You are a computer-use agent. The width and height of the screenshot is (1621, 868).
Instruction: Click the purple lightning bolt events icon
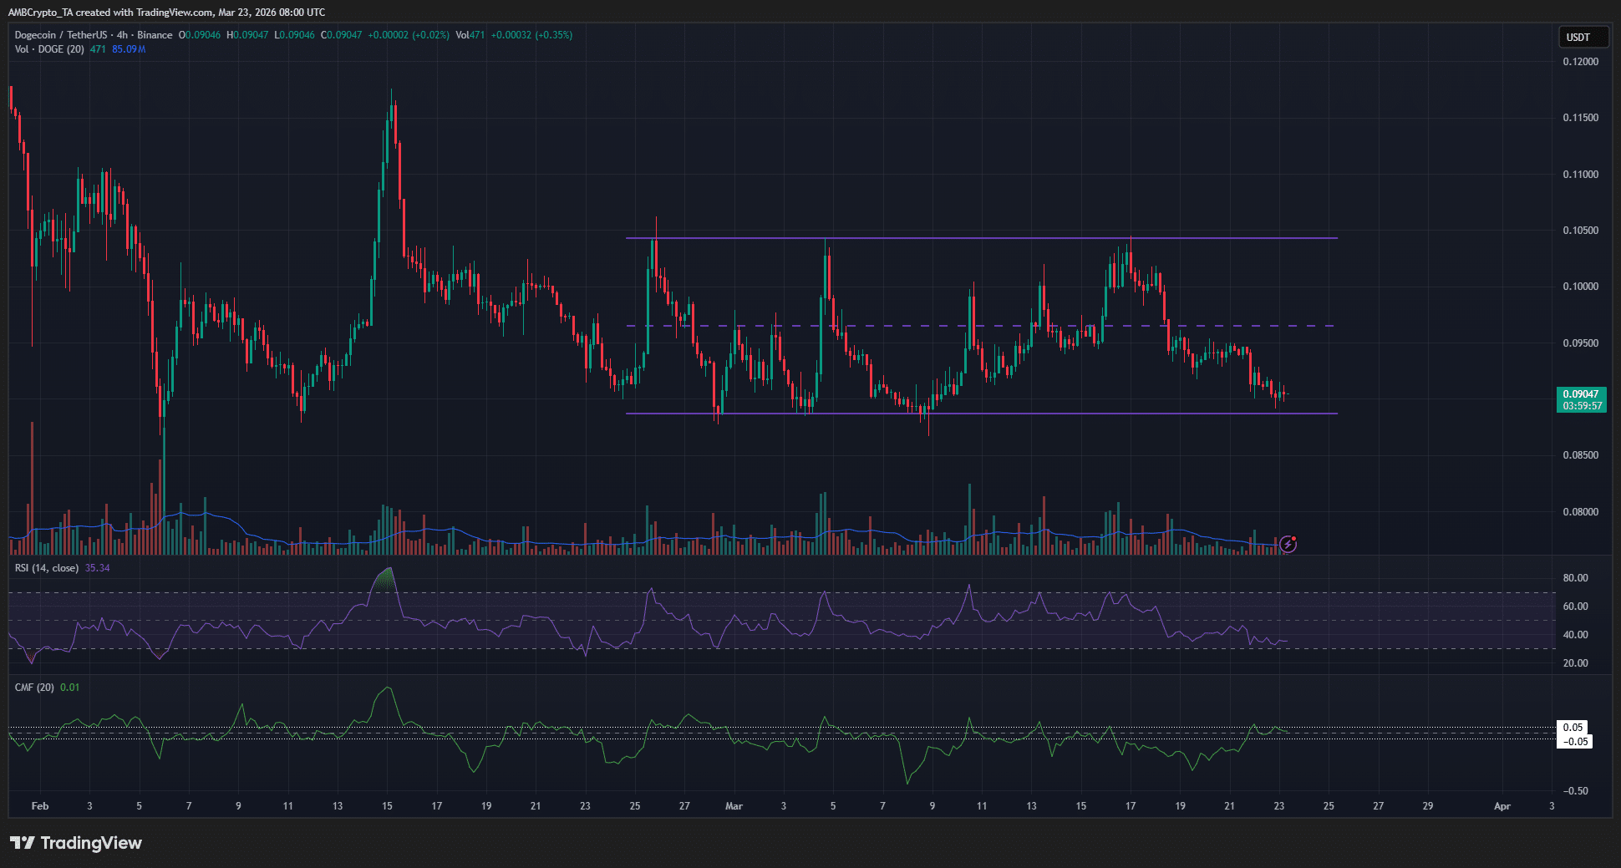[x=1288, y=545]
